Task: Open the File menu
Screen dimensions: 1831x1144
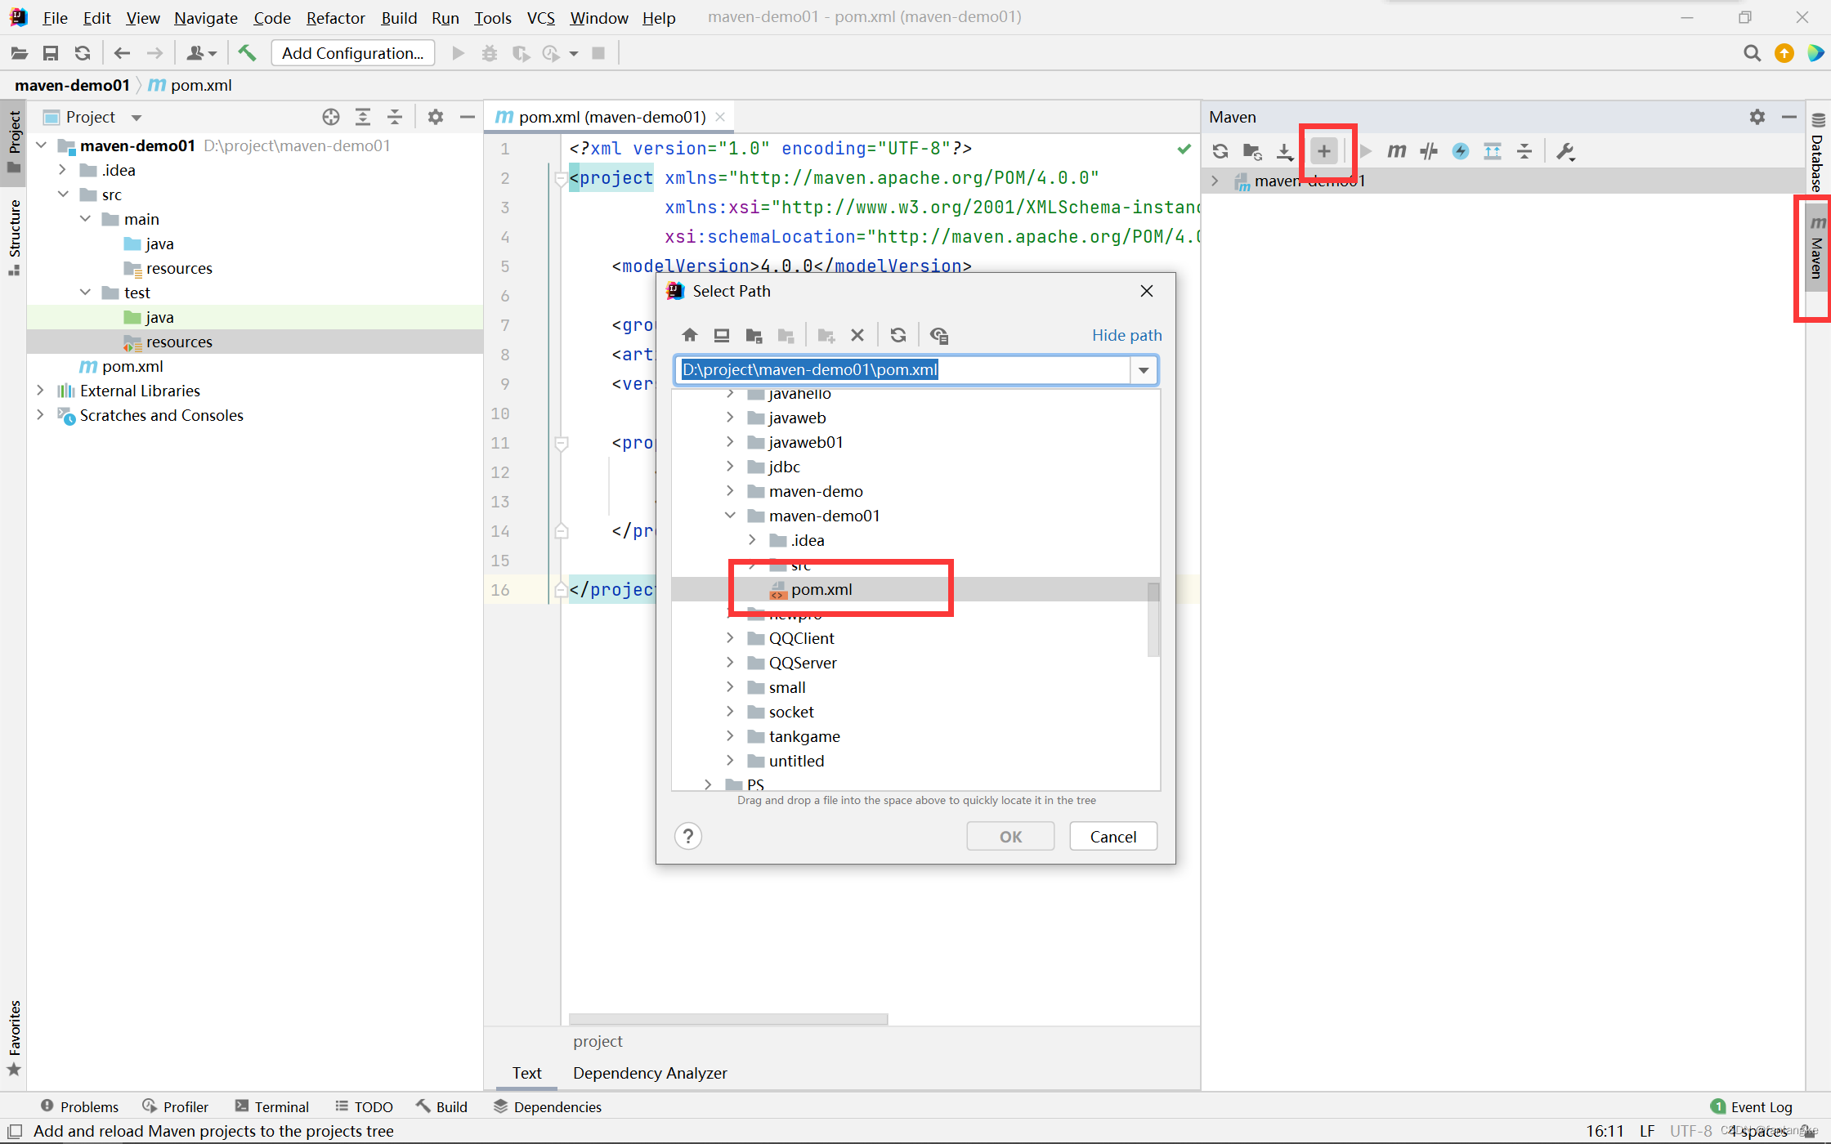Action: click(x=55, y=17)
